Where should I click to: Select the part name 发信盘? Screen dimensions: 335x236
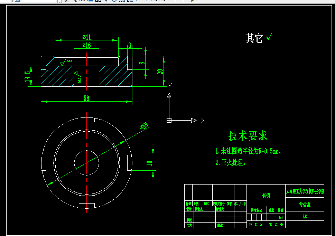305,205
